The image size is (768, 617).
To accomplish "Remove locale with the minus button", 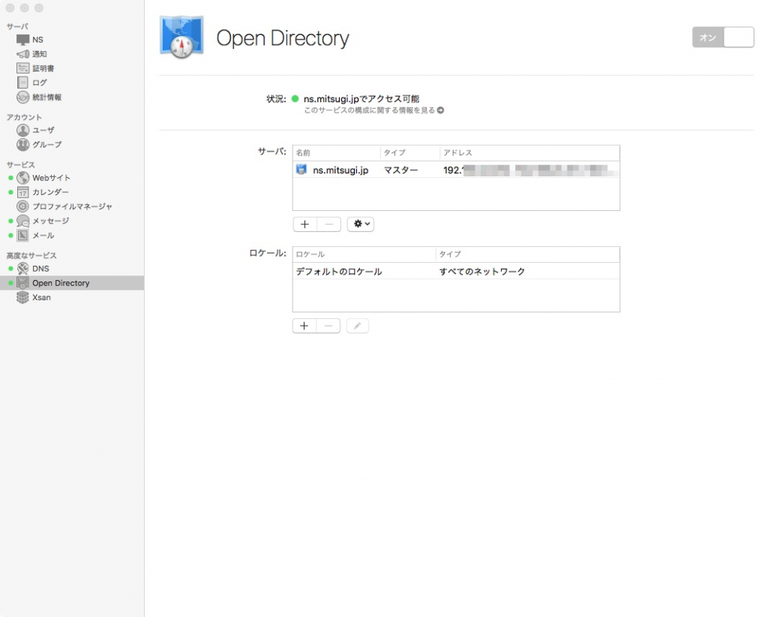I will click(328, 326).
